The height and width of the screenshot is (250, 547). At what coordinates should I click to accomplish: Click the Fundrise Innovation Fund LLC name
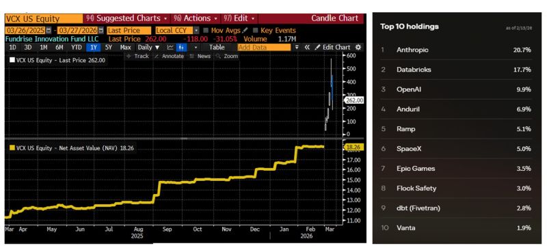[52, 39]
